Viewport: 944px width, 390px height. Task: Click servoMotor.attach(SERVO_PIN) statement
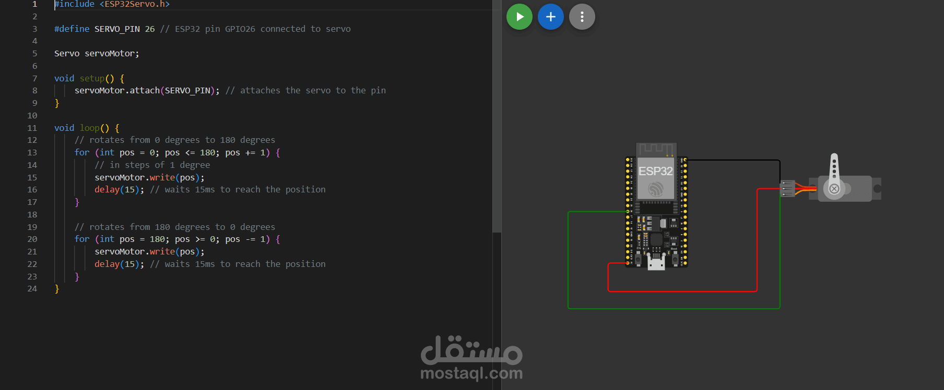(x=147, y=90)
